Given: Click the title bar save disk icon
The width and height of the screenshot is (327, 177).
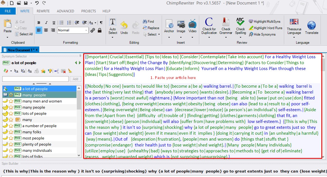Looking at the screenshot, I should click(26, 3).
